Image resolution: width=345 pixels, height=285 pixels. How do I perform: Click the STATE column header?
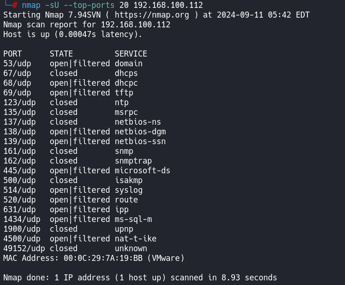[61, 54]
